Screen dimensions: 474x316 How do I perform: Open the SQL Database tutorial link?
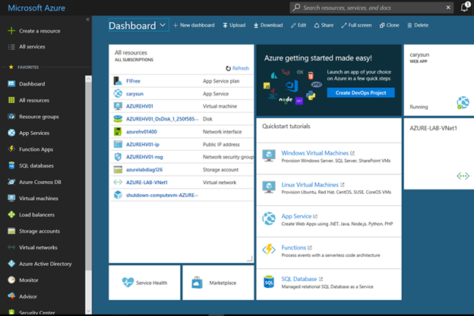pos(299,279)
